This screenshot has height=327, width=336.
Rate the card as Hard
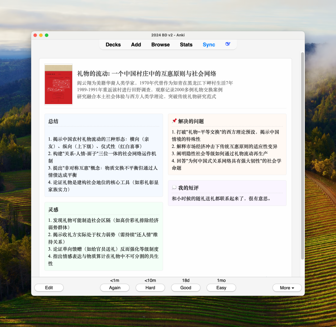(150, 288)
